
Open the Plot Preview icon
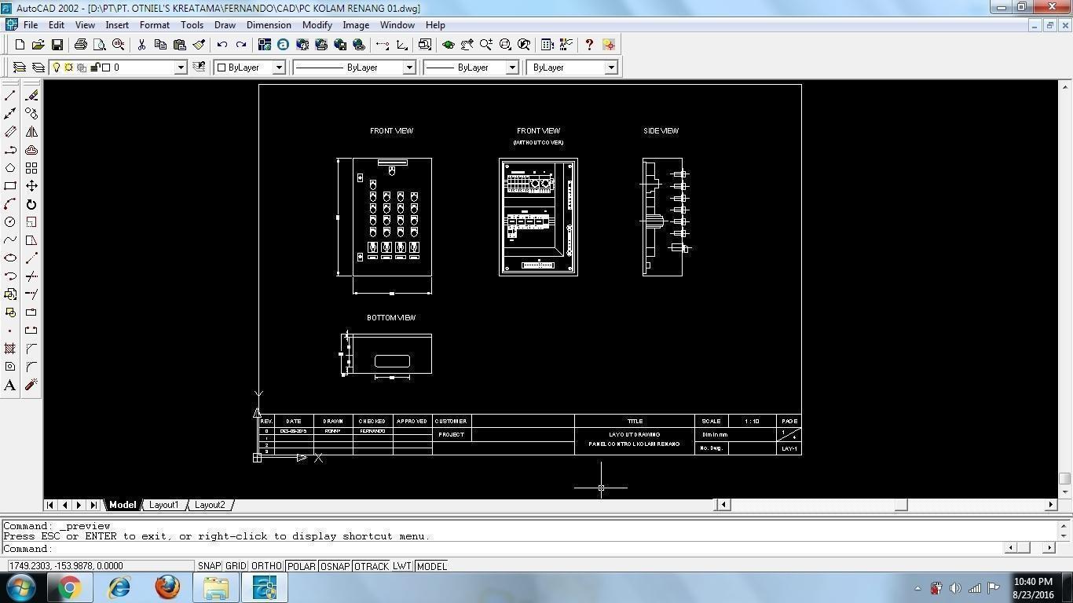[x=98, y=45]
